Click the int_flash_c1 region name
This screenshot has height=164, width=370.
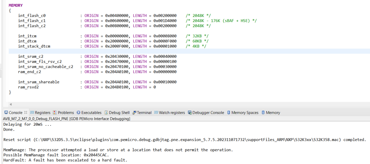pyautogui.click(x=32, y=21)
